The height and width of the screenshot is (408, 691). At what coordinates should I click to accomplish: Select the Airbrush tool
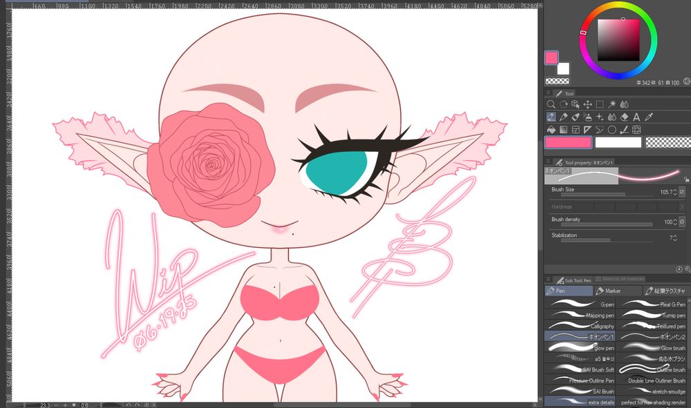coord(587,117)
